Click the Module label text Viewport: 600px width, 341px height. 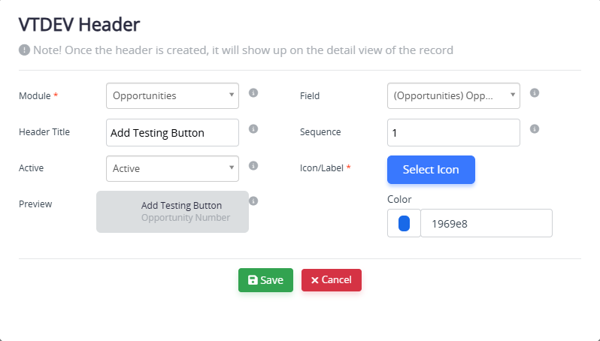coord(35,95)
